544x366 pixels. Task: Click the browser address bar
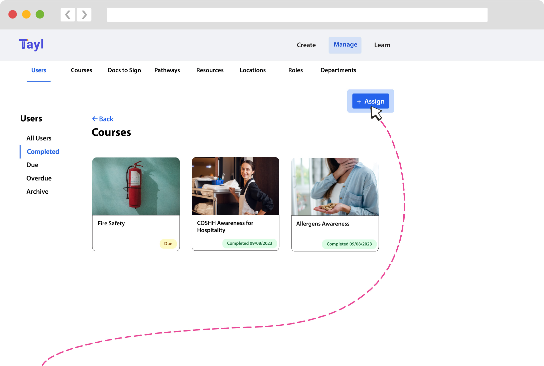297,14
